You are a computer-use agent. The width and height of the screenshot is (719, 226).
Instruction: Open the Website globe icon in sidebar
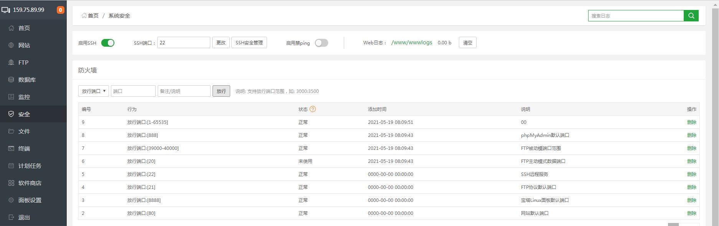pyautogui.click(x=11, y=45)
